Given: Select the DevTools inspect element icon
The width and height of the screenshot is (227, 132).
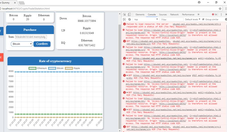Looking at the screenshot, I should [x=124, y=14].
